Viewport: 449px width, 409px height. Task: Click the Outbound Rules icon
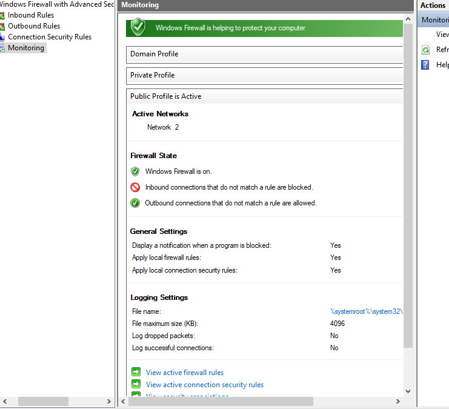click(x=2, y=26)
